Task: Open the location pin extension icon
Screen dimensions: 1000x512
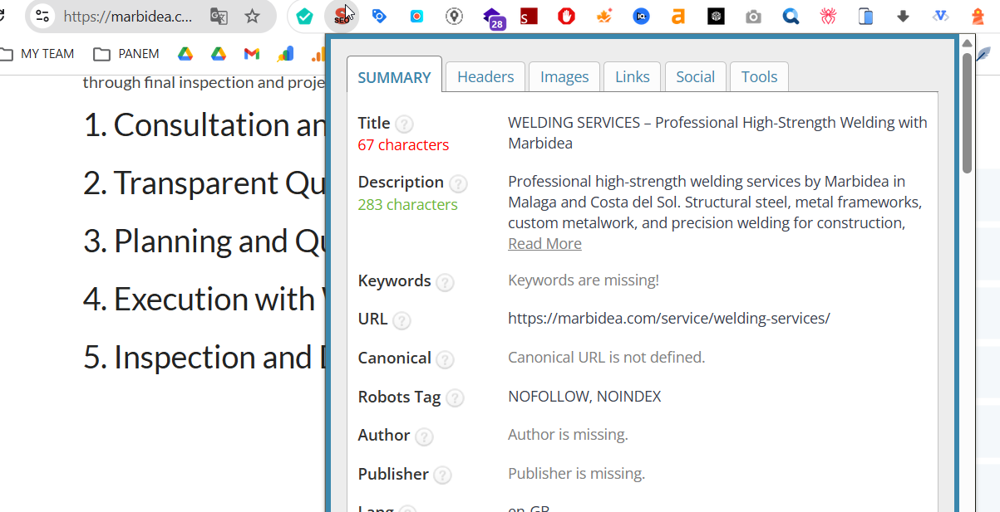Action: click(x=454, y=17)
